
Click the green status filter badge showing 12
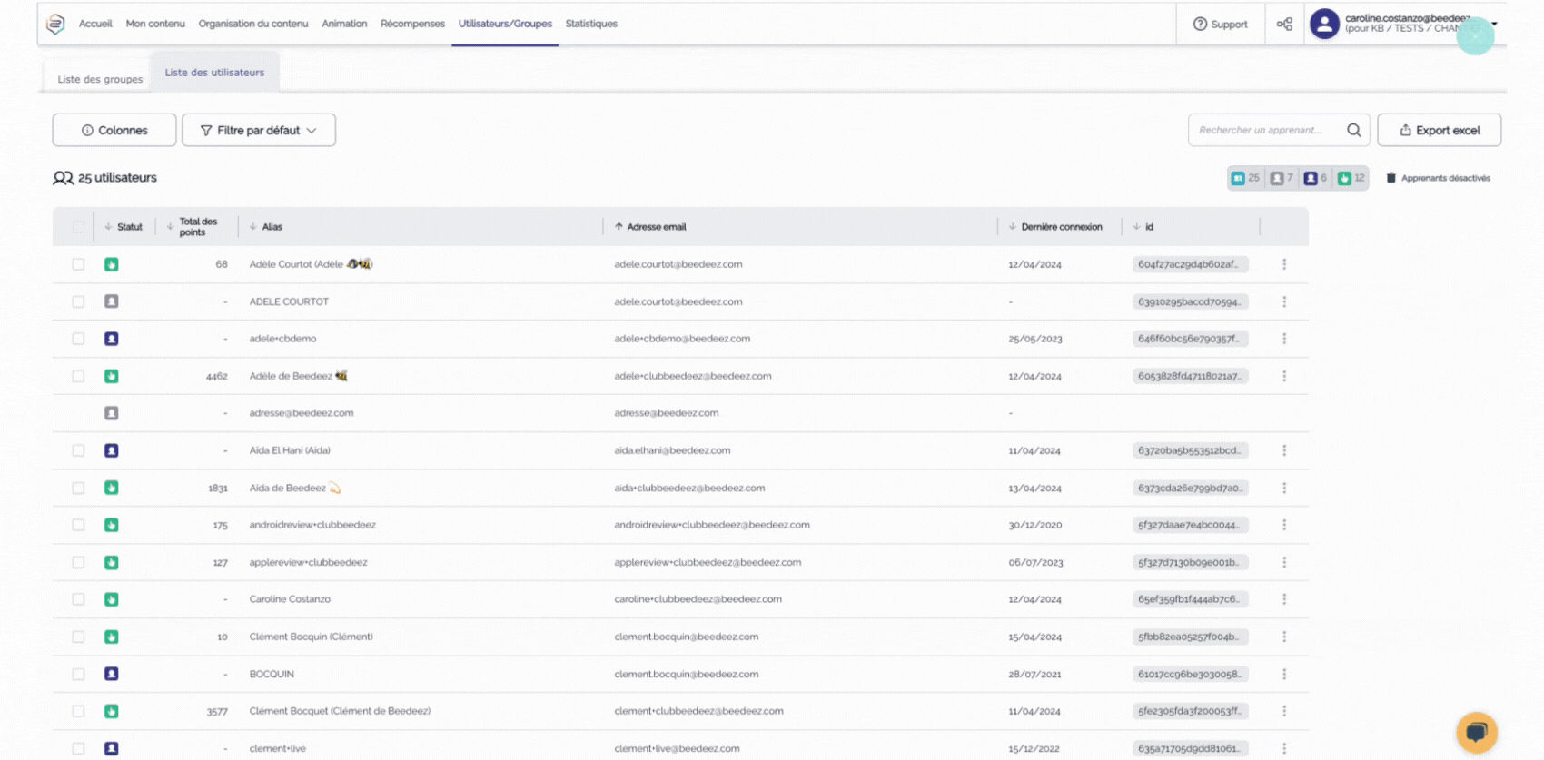pos(1351,178)
